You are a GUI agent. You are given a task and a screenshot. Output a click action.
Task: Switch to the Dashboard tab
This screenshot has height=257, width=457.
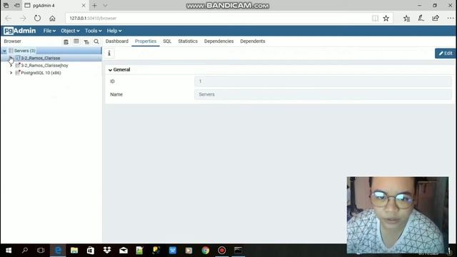(x=117, y=41)
